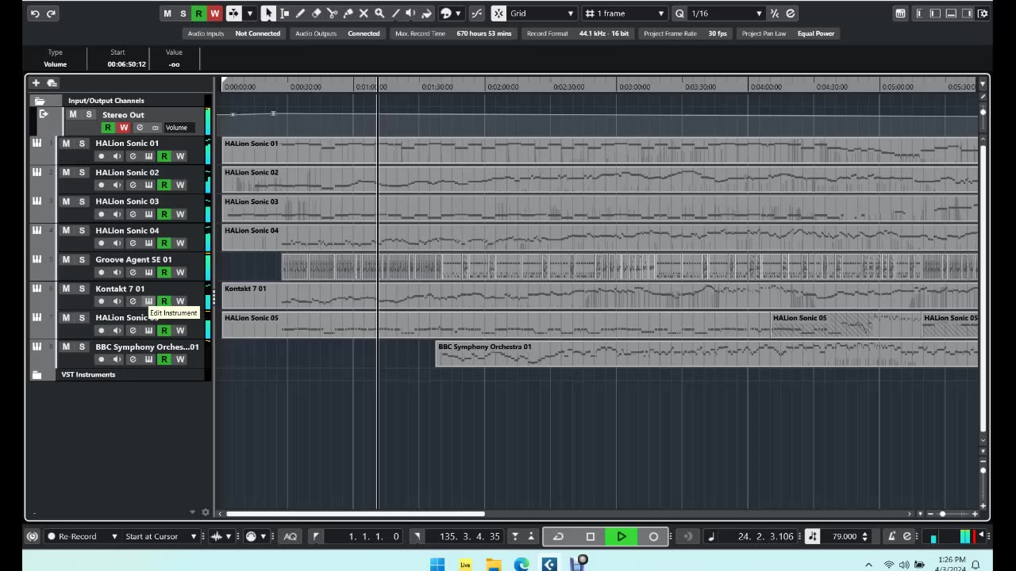Toggle Write automation on Stereo Out
The height and width of the screenshot is (571, 1016).
123,128
